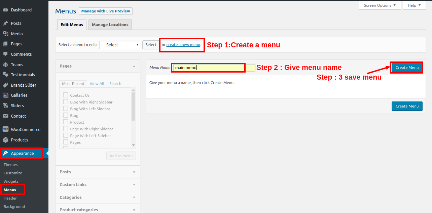
Task: Click the Dashboard gauge icon
Action: 5,10
